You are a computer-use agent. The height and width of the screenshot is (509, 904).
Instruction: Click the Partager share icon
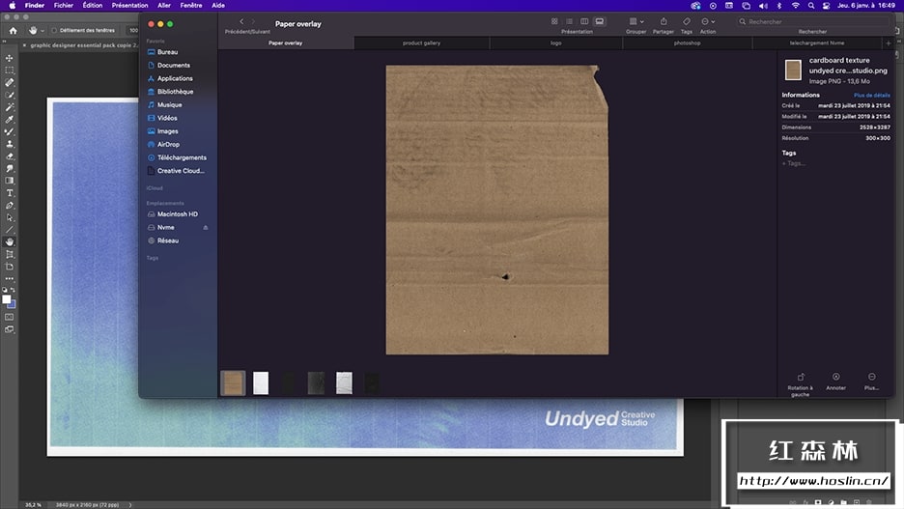click(664, 21)
